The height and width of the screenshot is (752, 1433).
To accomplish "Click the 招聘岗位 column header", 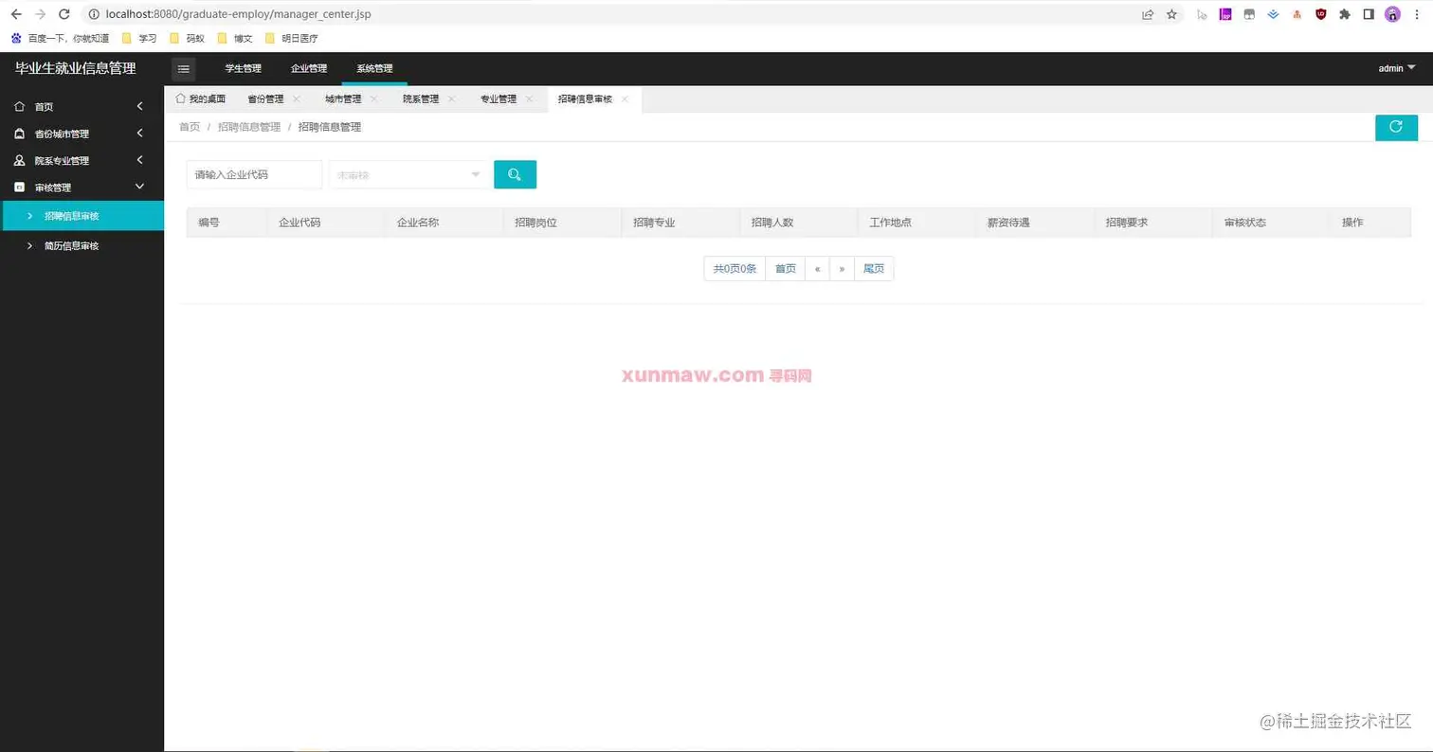I will (535, 224).
